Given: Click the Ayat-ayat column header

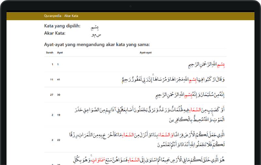Looking at the screenshot, I should click(x=146, y=53).
